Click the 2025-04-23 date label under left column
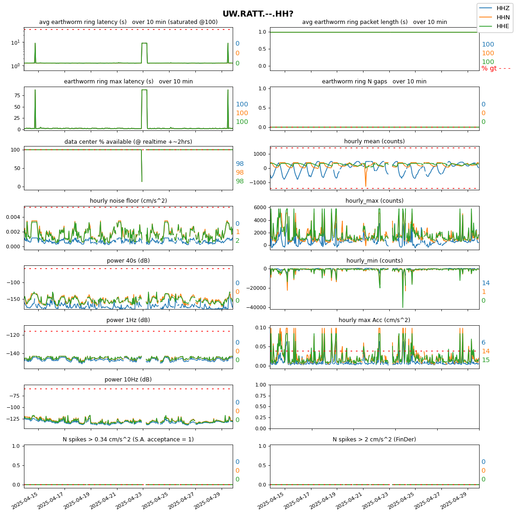The width and height of the screenshot is (516, 516). click(129, 501)
